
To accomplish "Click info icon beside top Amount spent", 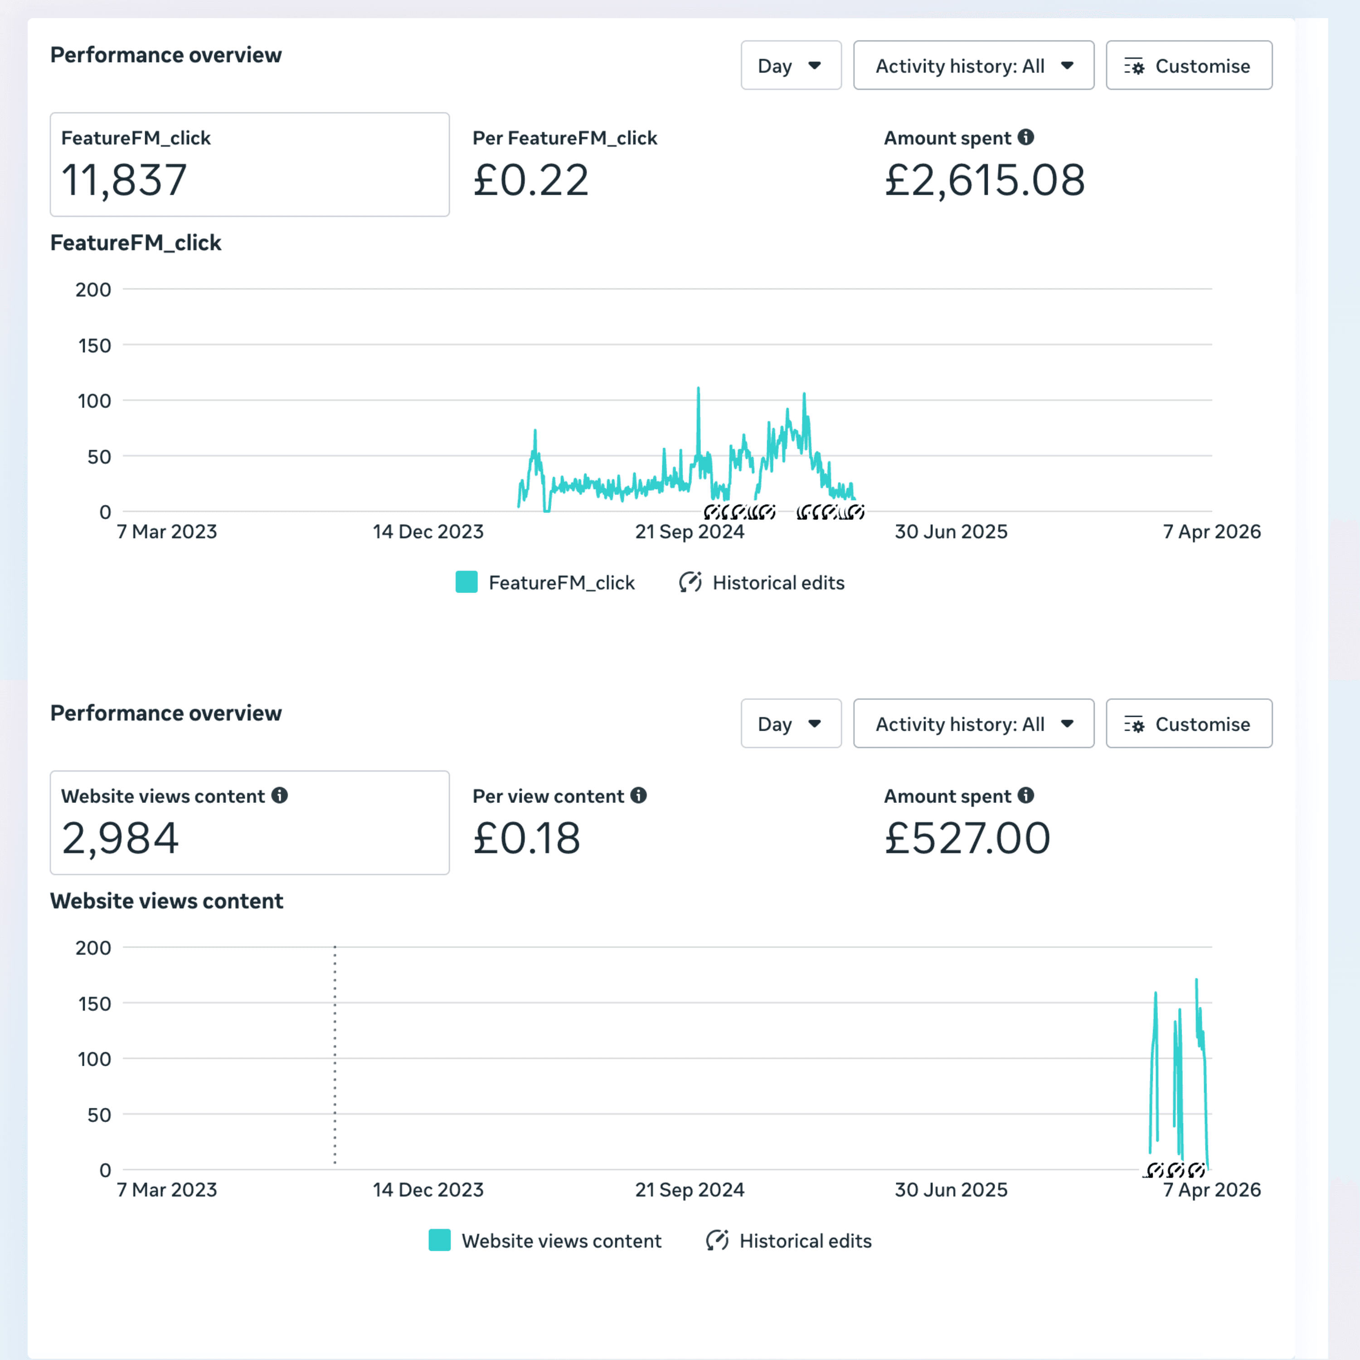I will click(1025, 137).
